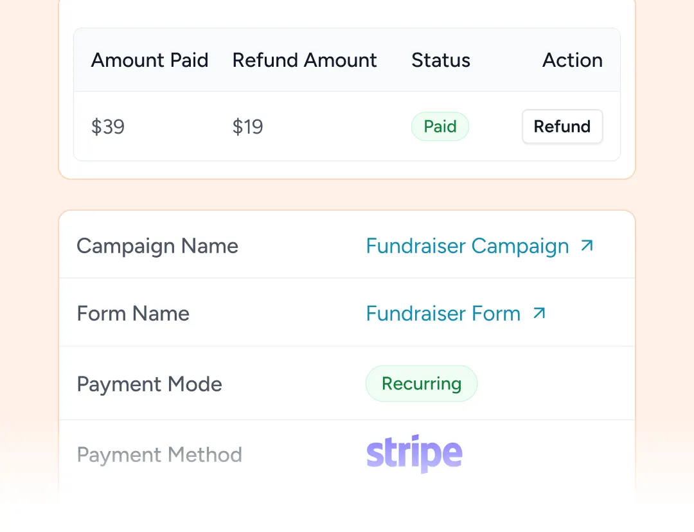Click the Payment Method label
Screen dimensions: 694x532
point(159,455)
